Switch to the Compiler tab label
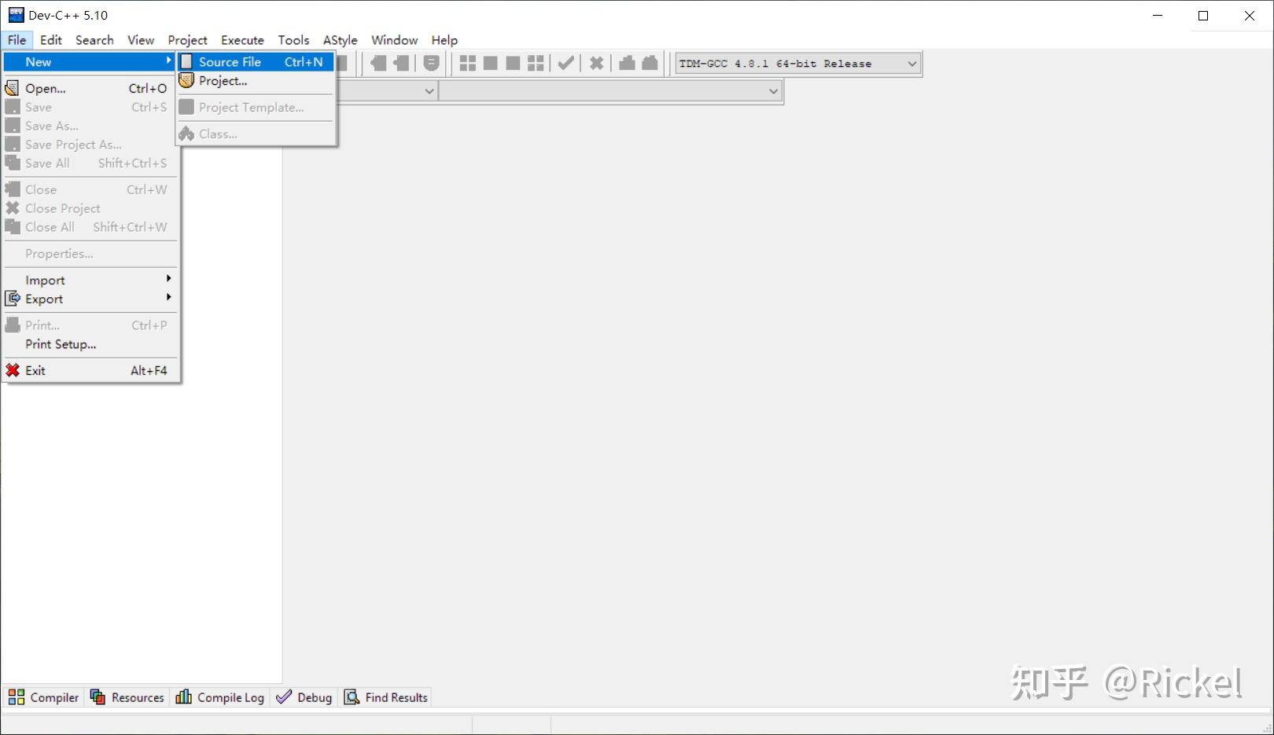The height and width of the screenshot is (735, 1274). [x=54, y=697]
